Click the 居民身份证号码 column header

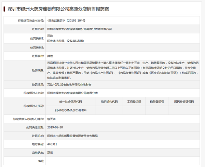coord(183,101)
